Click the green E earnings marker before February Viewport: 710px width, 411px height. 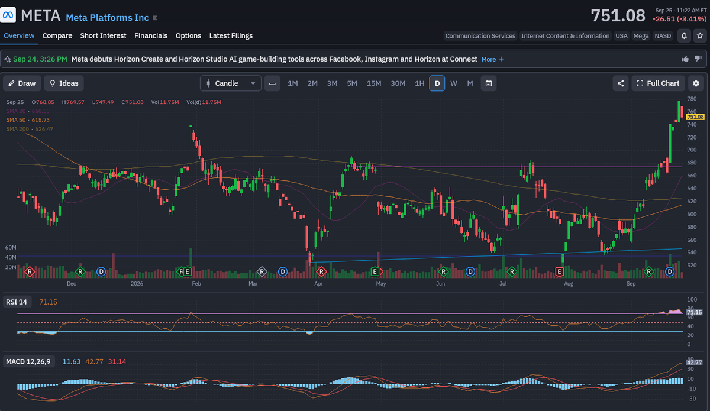pyautogui.click(x=187, y=271)
